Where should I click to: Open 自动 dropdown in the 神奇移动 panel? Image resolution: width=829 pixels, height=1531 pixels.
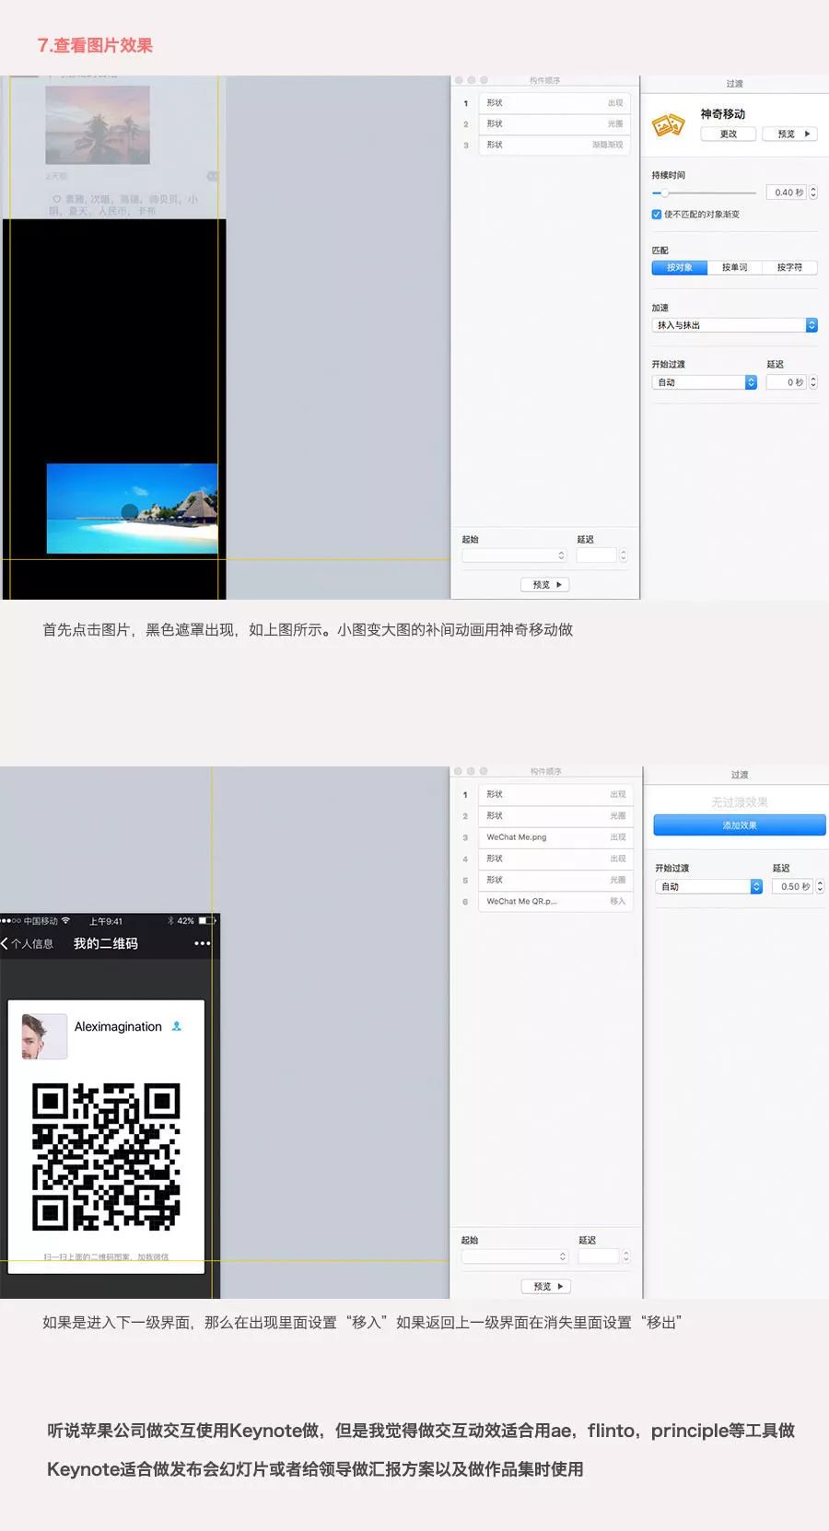705,382
